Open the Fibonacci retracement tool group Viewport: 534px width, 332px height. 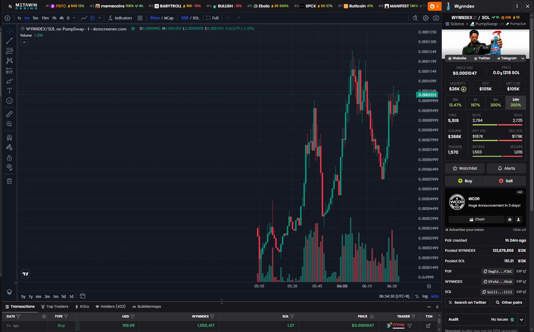pos(9,51)
